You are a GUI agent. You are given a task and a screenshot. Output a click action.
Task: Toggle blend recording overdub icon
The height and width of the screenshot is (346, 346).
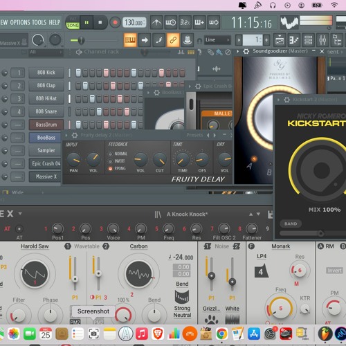point(199,23)
